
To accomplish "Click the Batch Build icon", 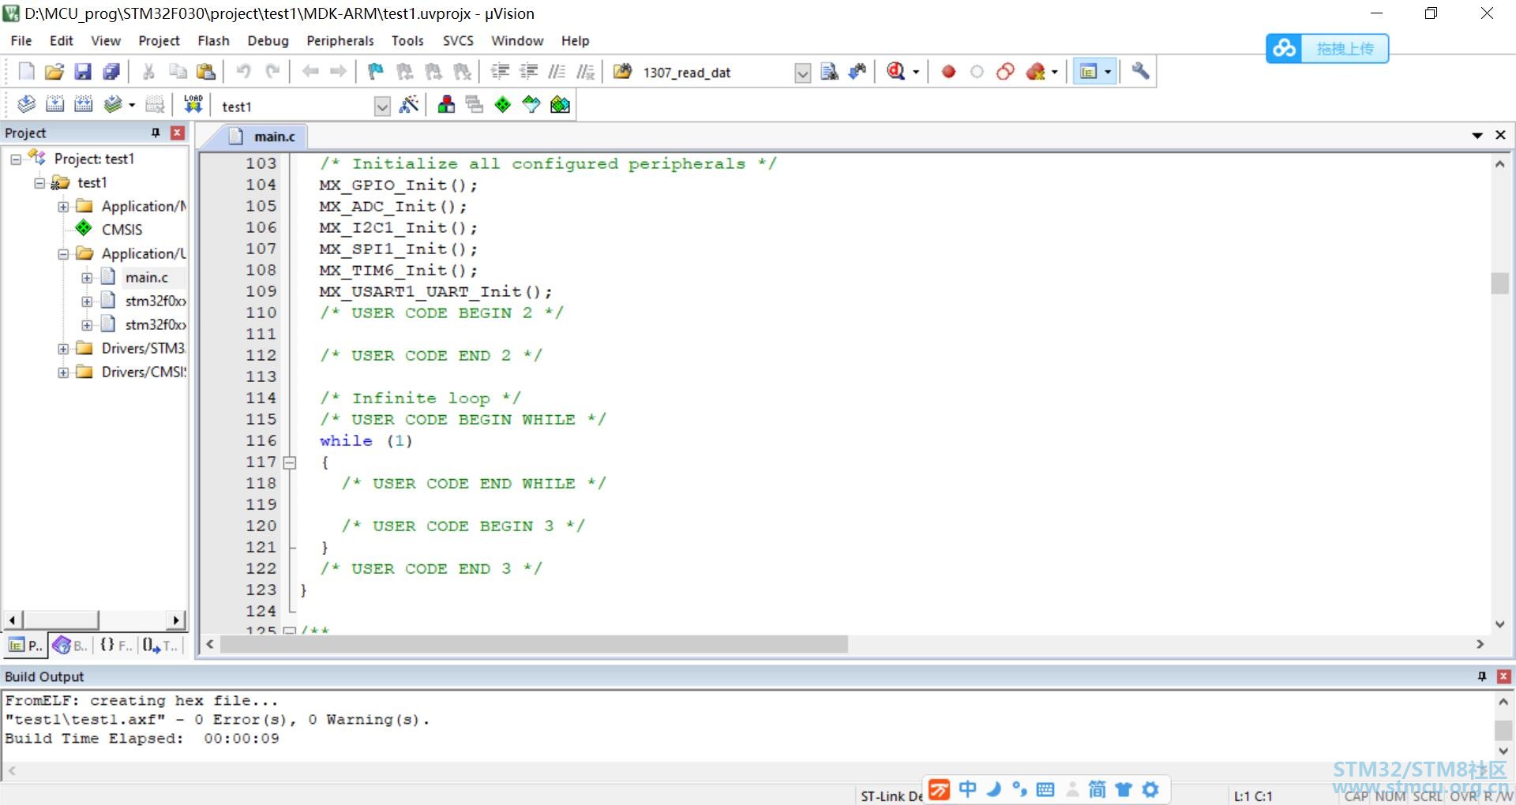I will [112, 105].
